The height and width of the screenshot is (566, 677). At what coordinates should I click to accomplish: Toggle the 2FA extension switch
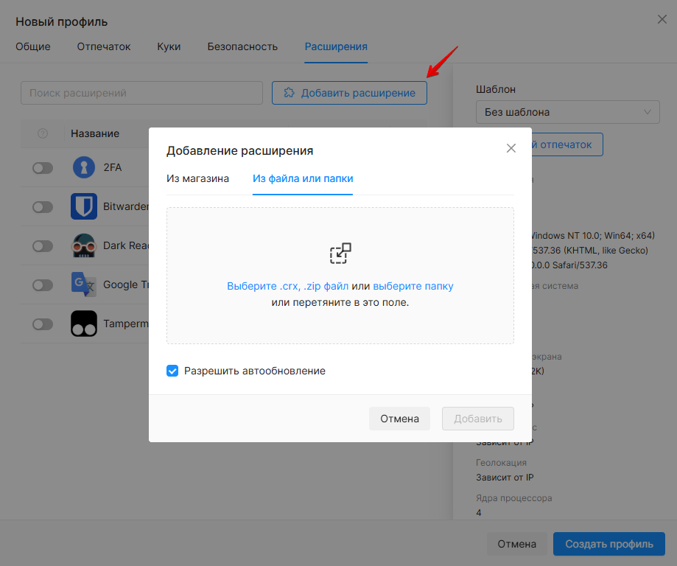[x=43, y=167]
